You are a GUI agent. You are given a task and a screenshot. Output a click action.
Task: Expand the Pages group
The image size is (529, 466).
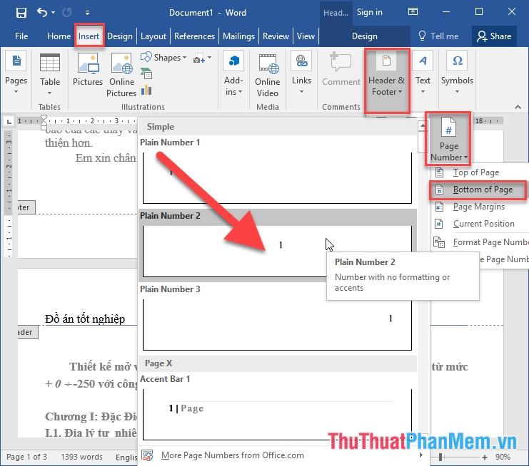pos(16,73)
